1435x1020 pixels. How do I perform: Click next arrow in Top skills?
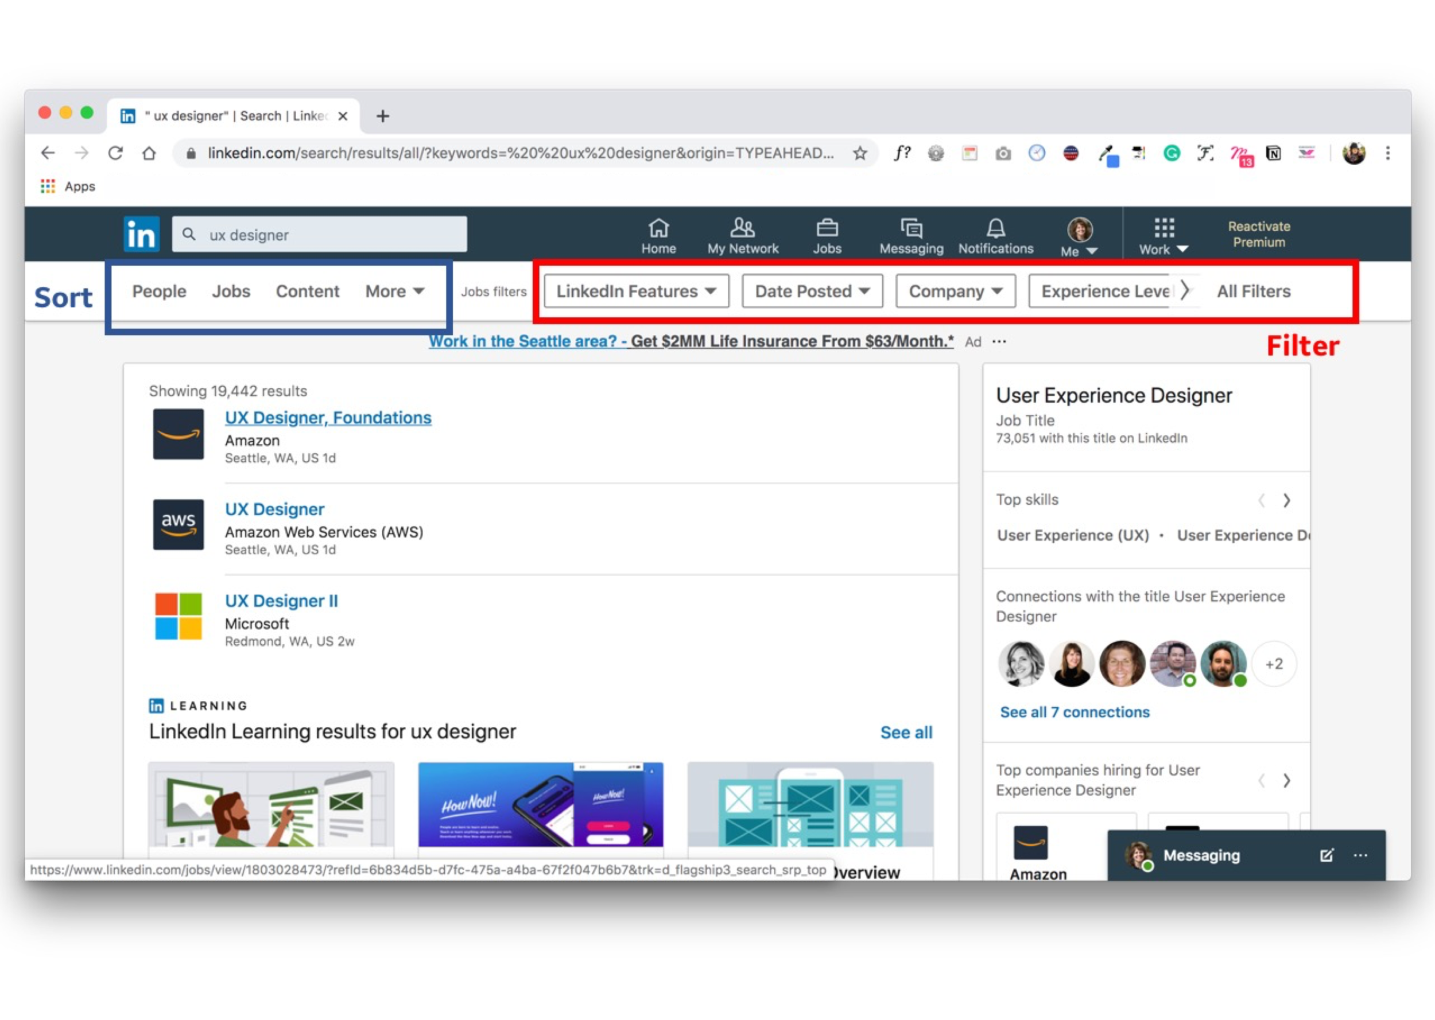click(1286, 501)
